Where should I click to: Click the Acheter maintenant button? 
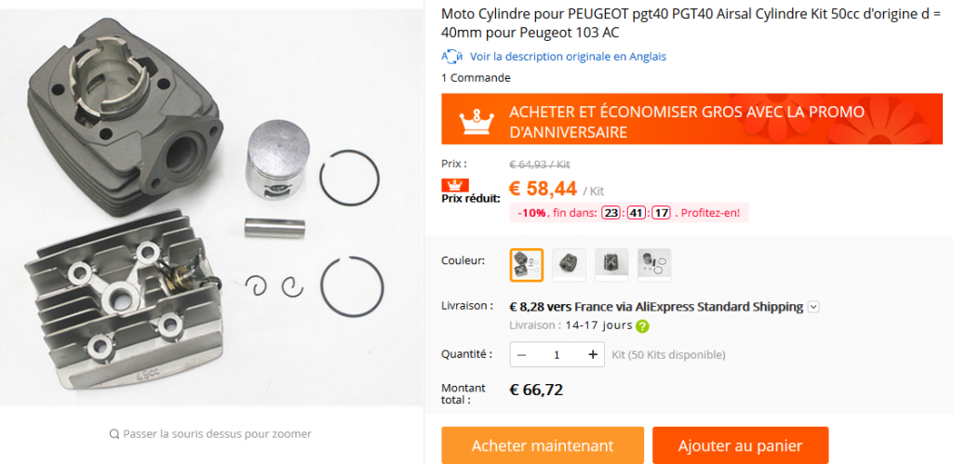click(543, 445)
